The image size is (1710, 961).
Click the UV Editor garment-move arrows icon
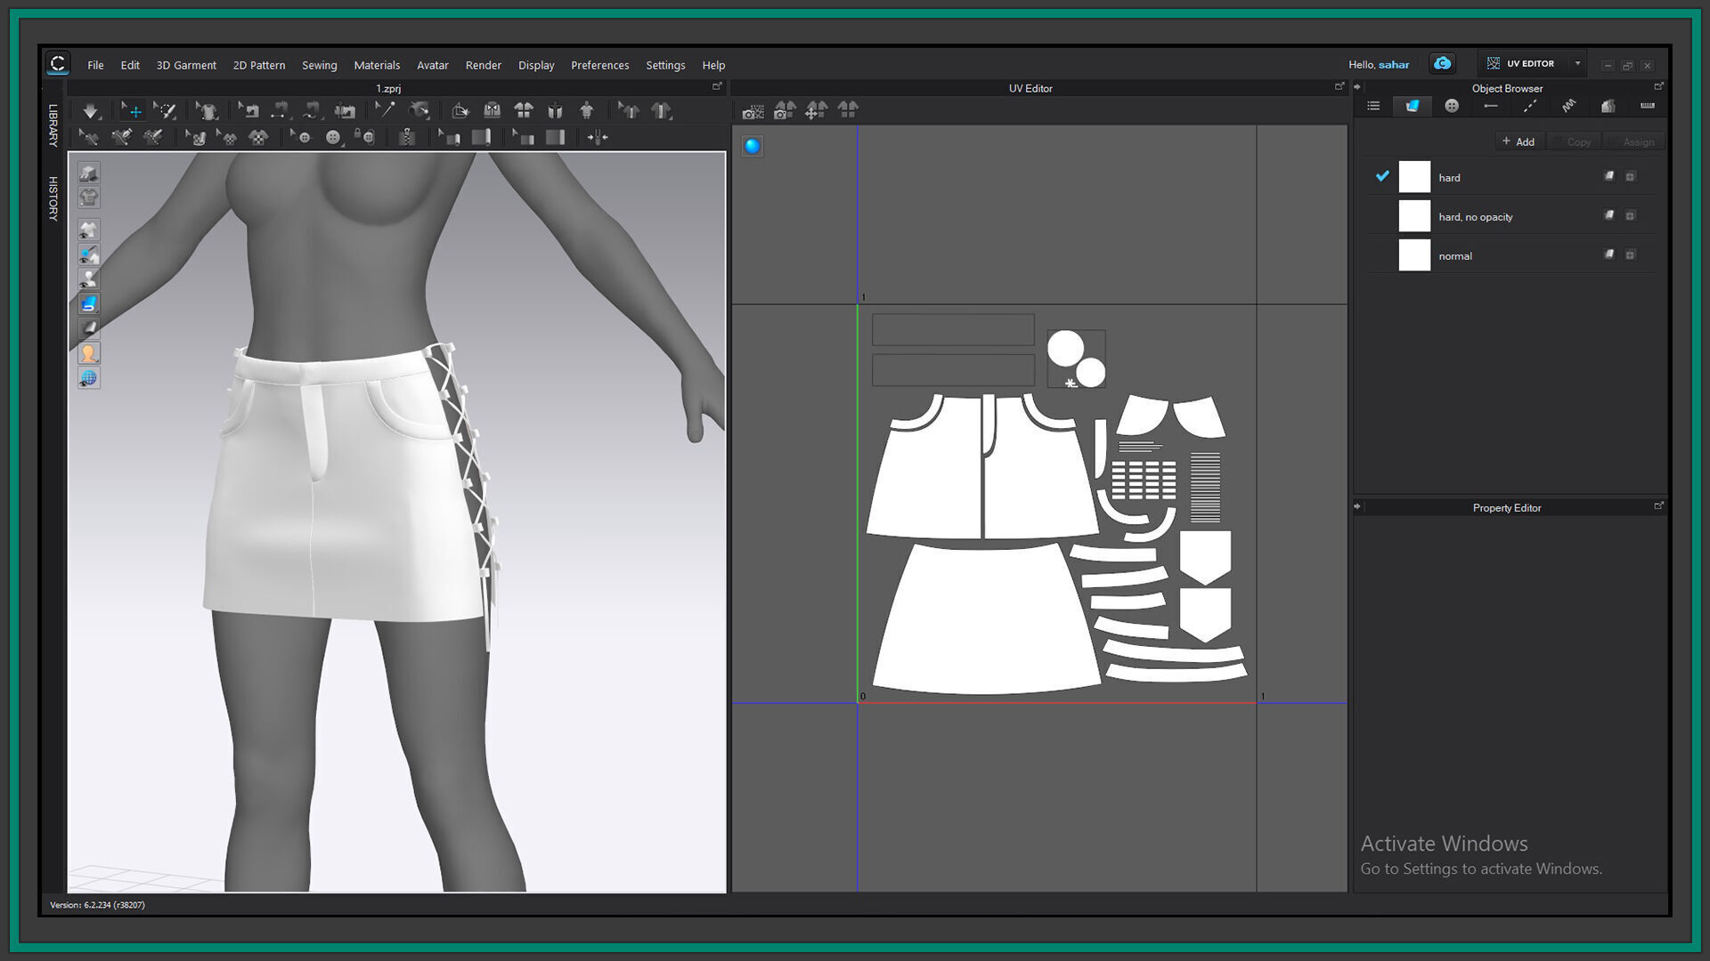(x=816, y=110)
